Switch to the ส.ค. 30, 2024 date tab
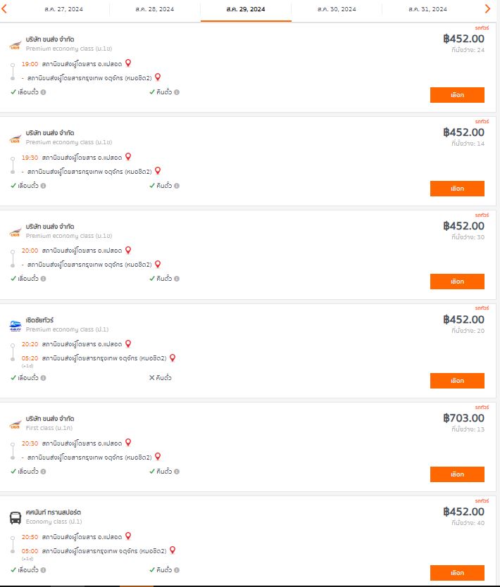Screen dimensions: 500x587 coord(337,9)
